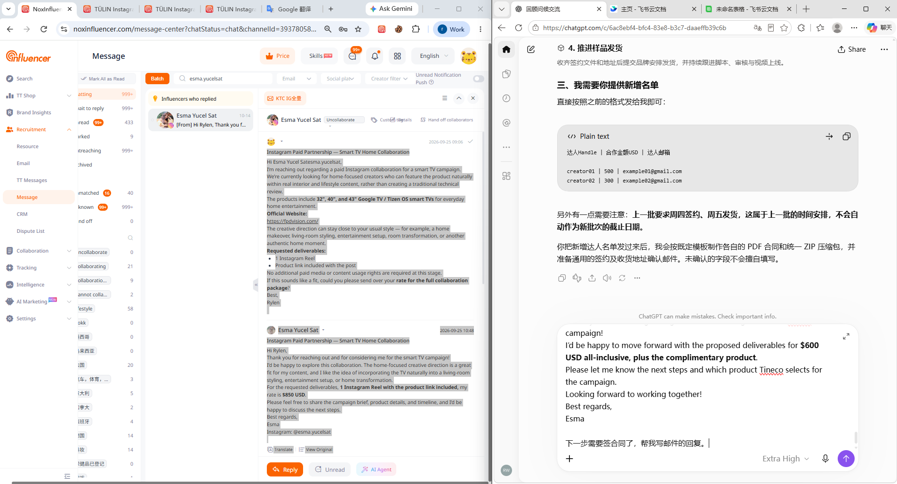Open the conversation list menu icon
The height and width of the screenshot is (484, 897).
(445, 98)
